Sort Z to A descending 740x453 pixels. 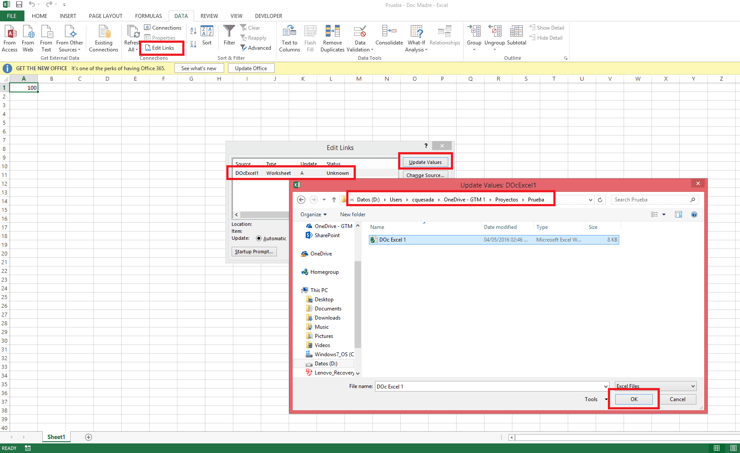click(x=193, y=44)
